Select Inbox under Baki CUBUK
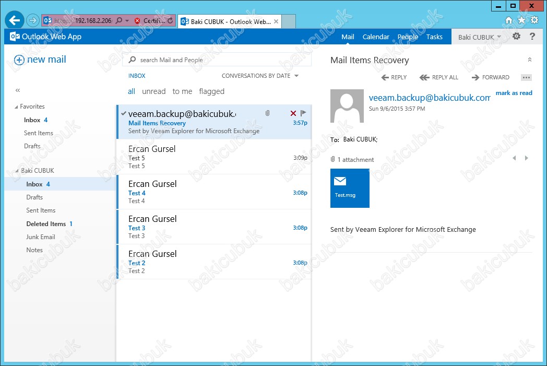 (x=61, y=184)
